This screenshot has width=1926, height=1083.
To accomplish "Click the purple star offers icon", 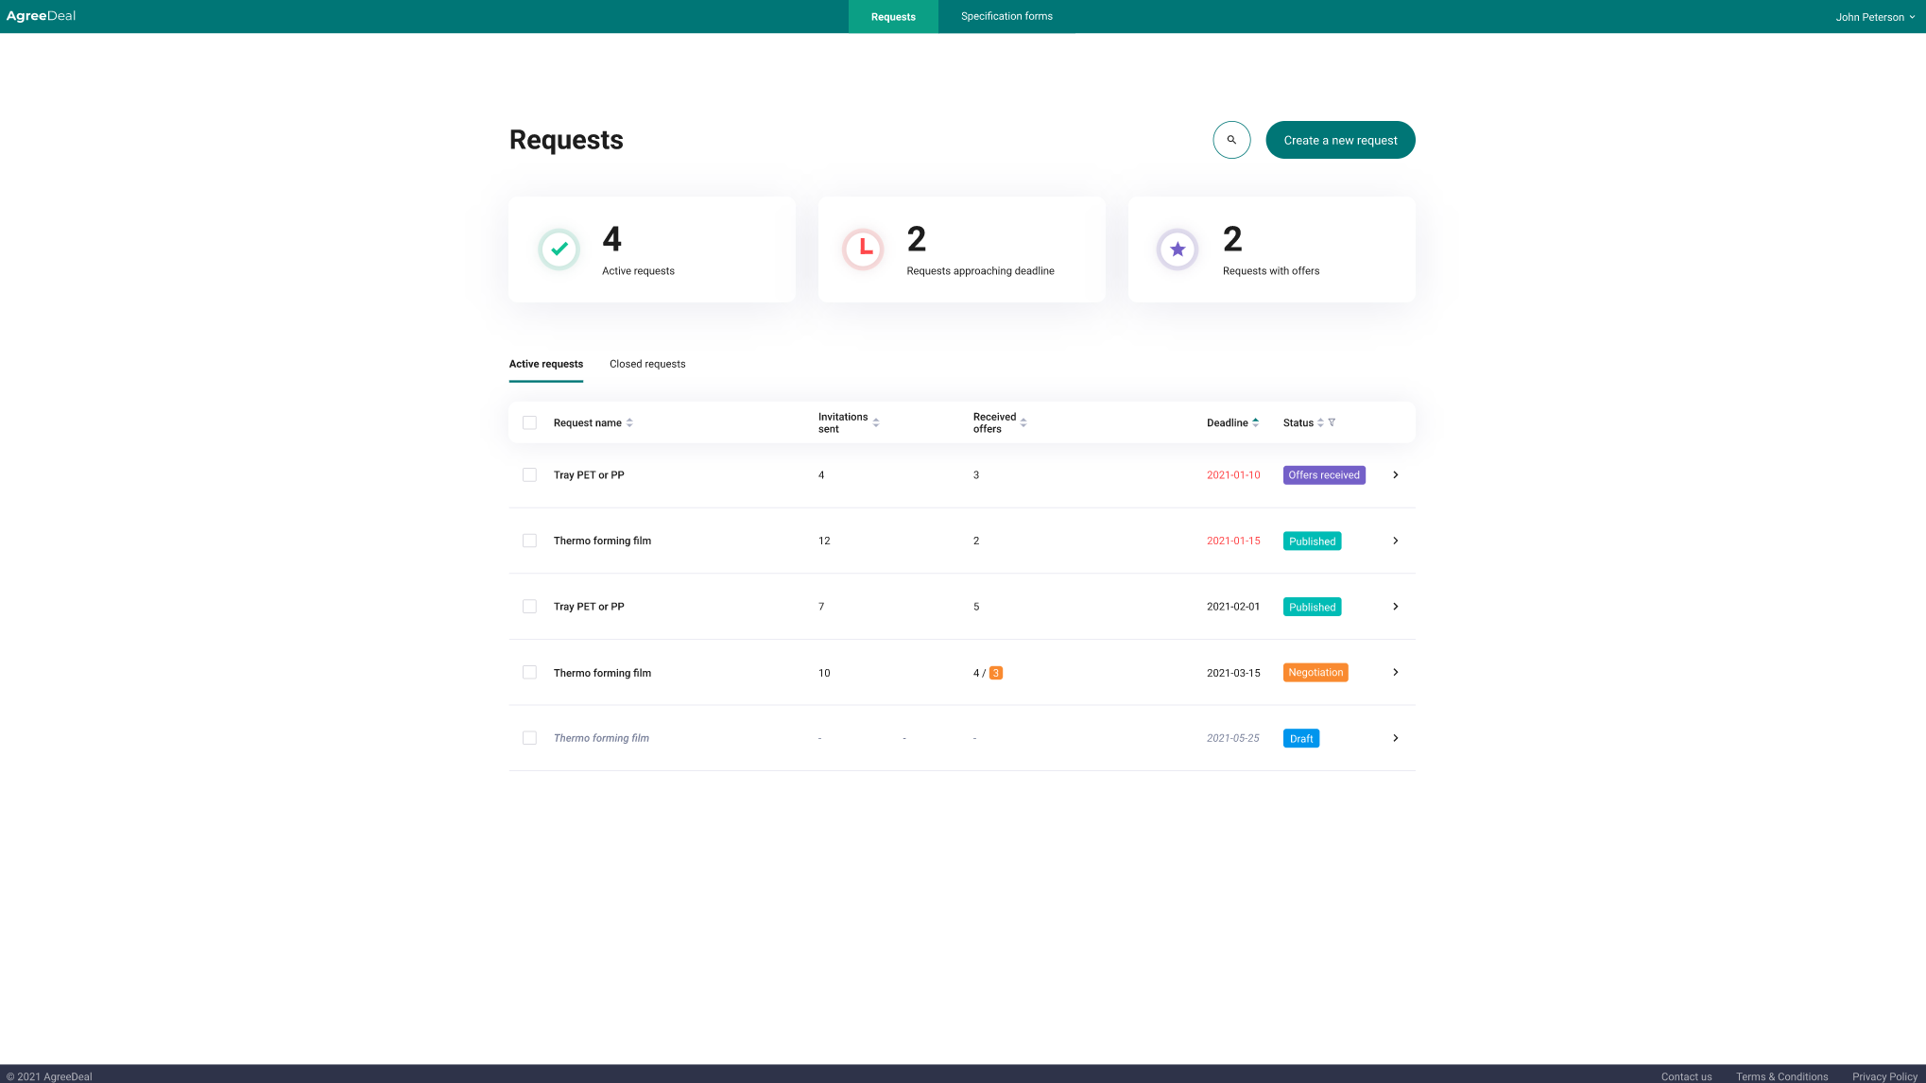I will click(x=1178, y=249).
